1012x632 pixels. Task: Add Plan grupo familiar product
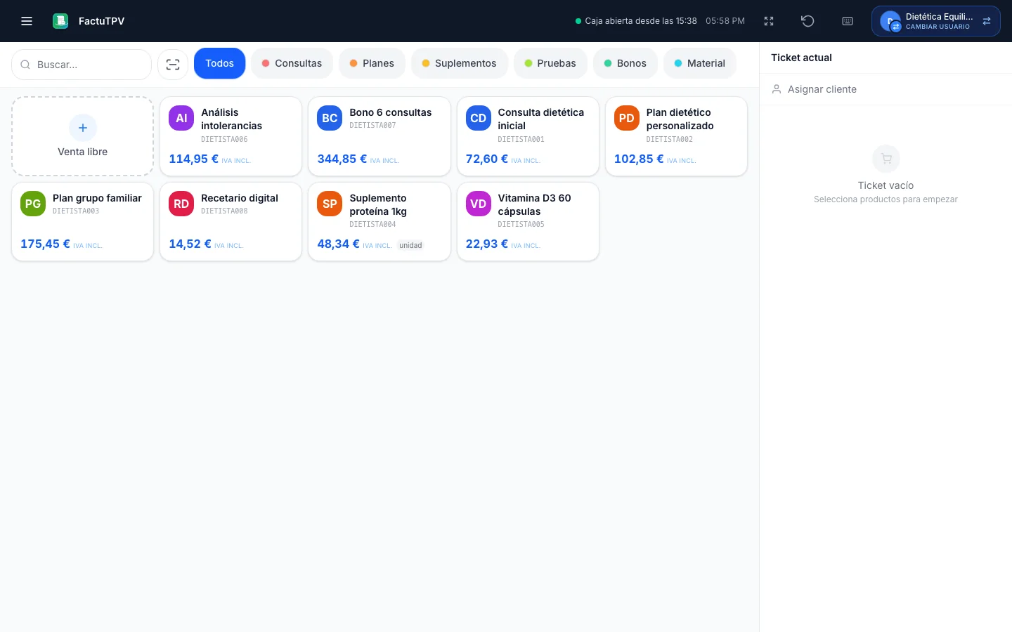pos(83,222)
